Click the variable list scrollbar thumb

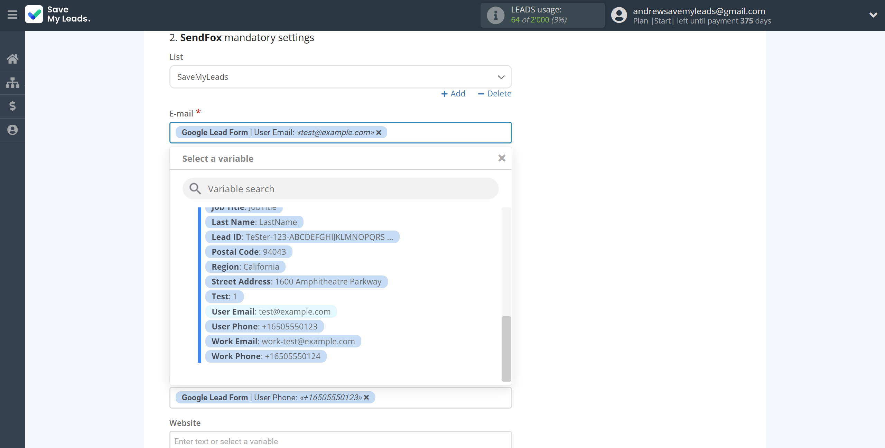tap(506, 348)
